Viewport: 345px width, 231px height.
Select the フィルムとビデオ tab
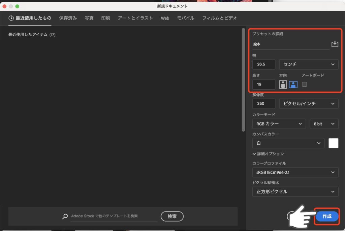coord(220,18)
